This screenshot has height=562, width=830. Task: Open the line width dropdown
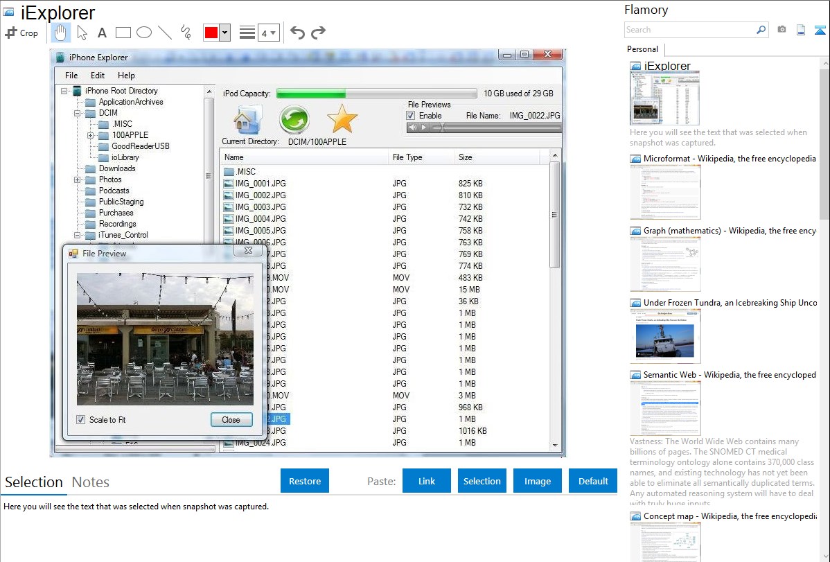click(268, 33)
